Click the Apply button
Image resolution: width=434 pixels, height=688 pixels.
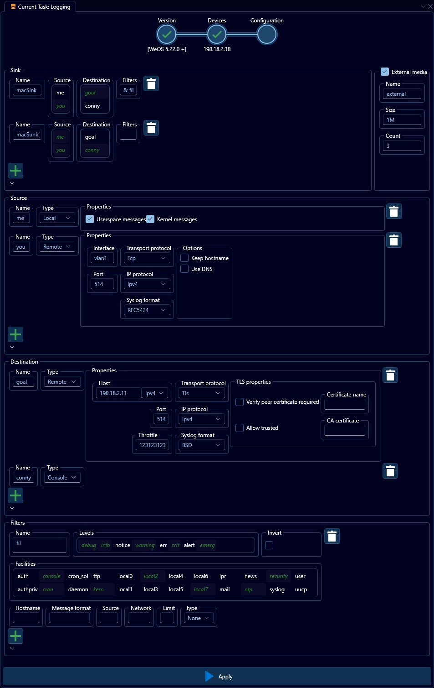pyautogui.click(x=219, y=677)
